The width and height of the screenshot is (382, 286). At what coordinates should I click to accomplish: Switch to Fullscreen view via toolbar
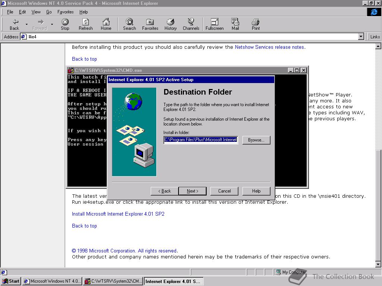point(215,24)
